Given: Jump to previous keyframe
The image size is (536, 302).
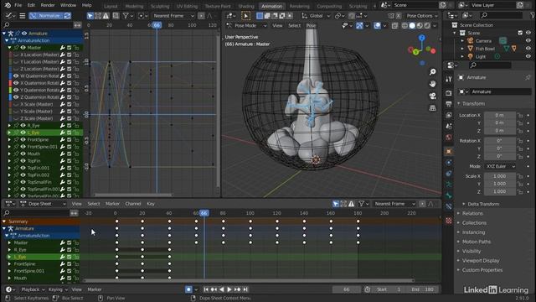Looking at the screenshot, I should point(214,289).
